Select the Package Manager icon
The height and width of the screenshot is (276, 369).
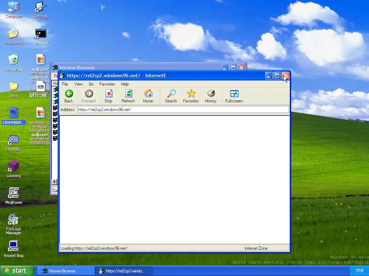point(14,224)
